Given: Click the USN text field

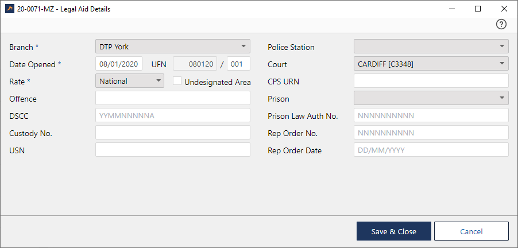Looking at the screenshot, I should (x=172, y=150).
